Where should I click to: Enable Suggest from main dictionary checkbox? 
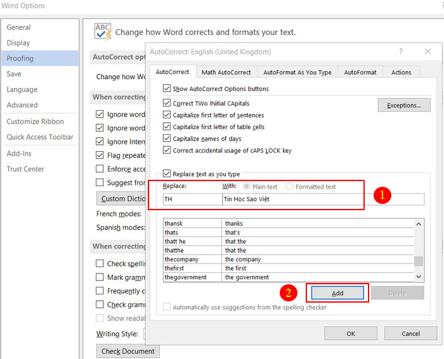(100, 182)
